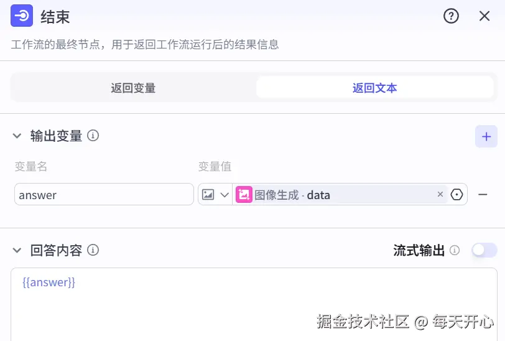Delete the answer variable row
Image resolution: width=505 pixels, height=341 pixels.
point(483,195)
